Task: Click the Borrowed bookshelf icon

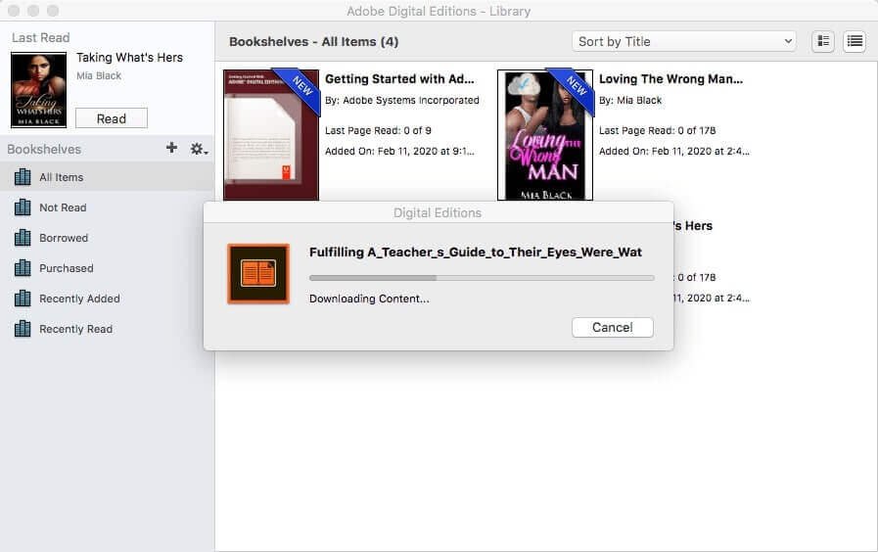Action: (x=23, y=238)
